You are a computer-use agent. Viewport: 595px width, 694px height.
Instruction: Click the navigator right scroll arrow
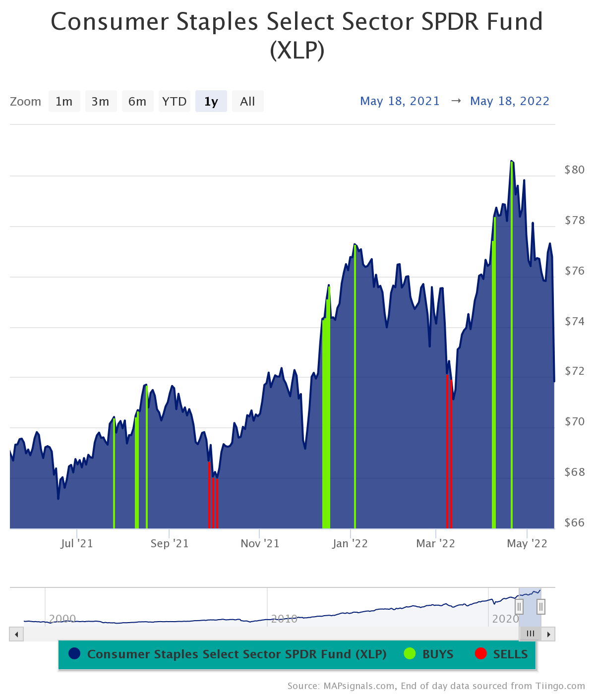pos(548,634)
